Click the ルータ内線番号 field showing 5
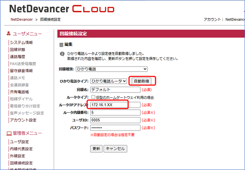Viewport: 245px width, 170px height. 115,112
